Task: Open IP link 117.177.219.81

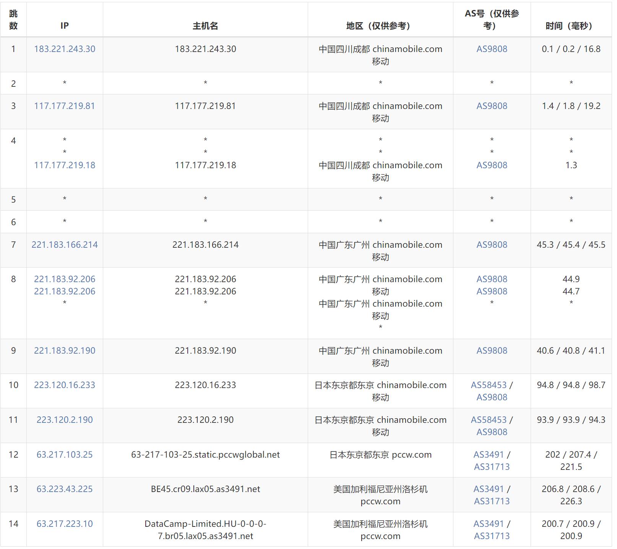Action: pyautogui.click(x=65, y=106)
